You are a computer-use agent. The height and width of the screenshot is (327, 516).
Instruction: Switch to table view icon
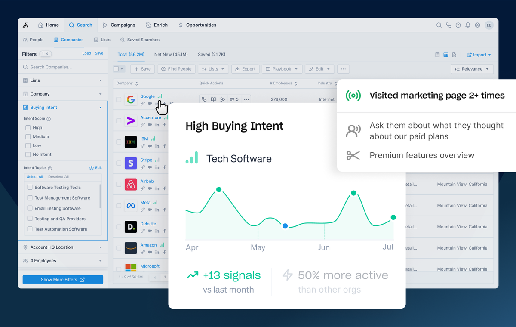tap(446, 55)
